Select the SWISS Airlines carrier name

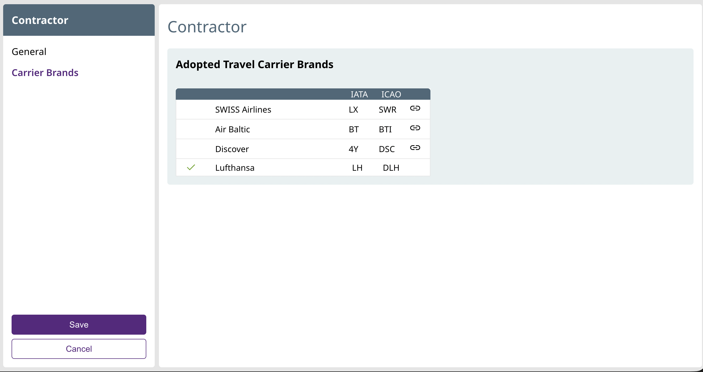click(243, 110)
